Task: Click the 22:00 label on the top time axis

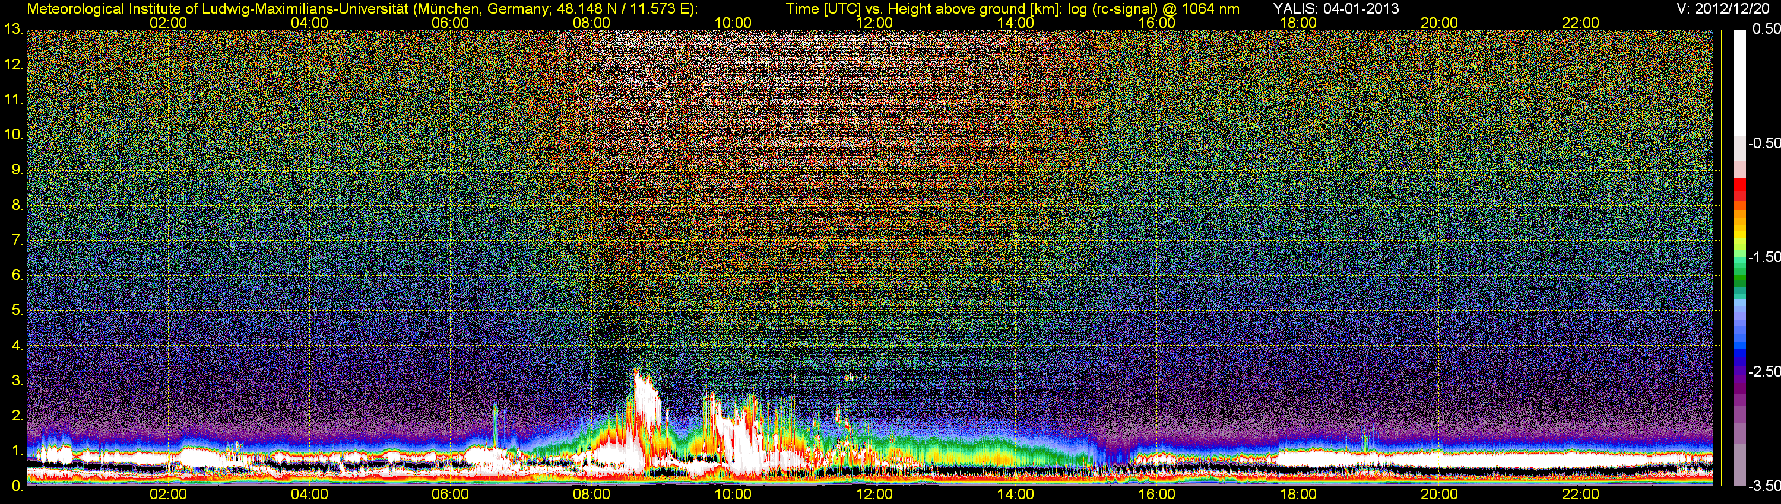Action: (1580, 23)
